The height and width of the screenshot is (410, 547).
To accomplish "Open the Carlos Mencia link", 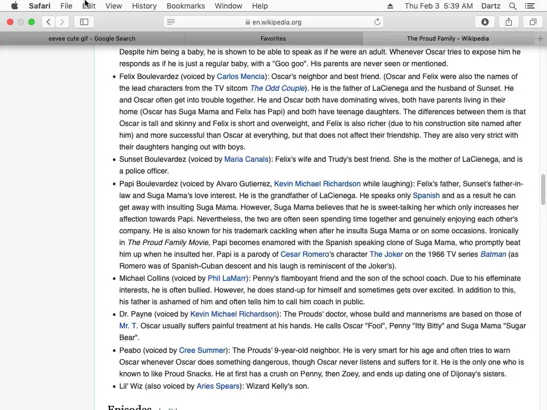I will point(241,77).
